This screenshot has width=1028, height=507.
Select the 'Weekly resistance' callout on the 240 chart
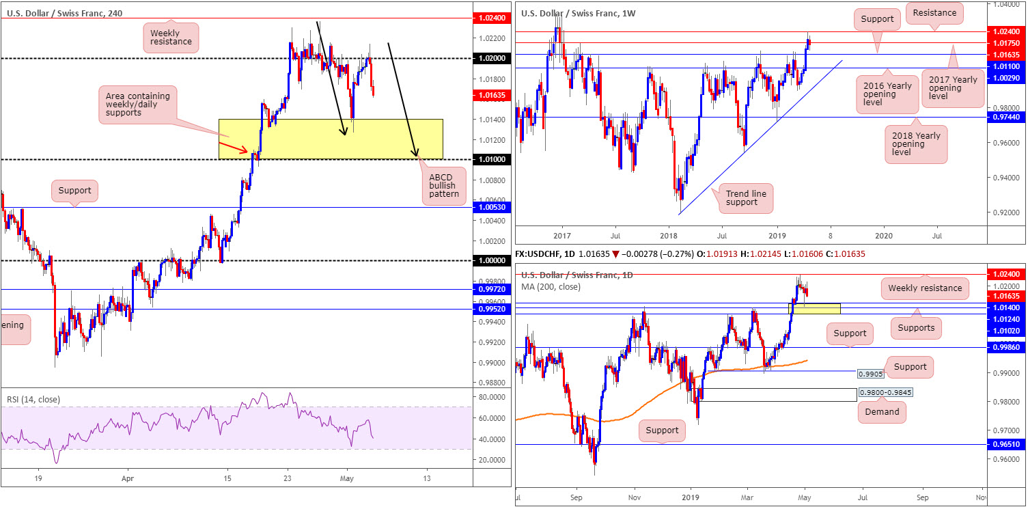(171, 36)
